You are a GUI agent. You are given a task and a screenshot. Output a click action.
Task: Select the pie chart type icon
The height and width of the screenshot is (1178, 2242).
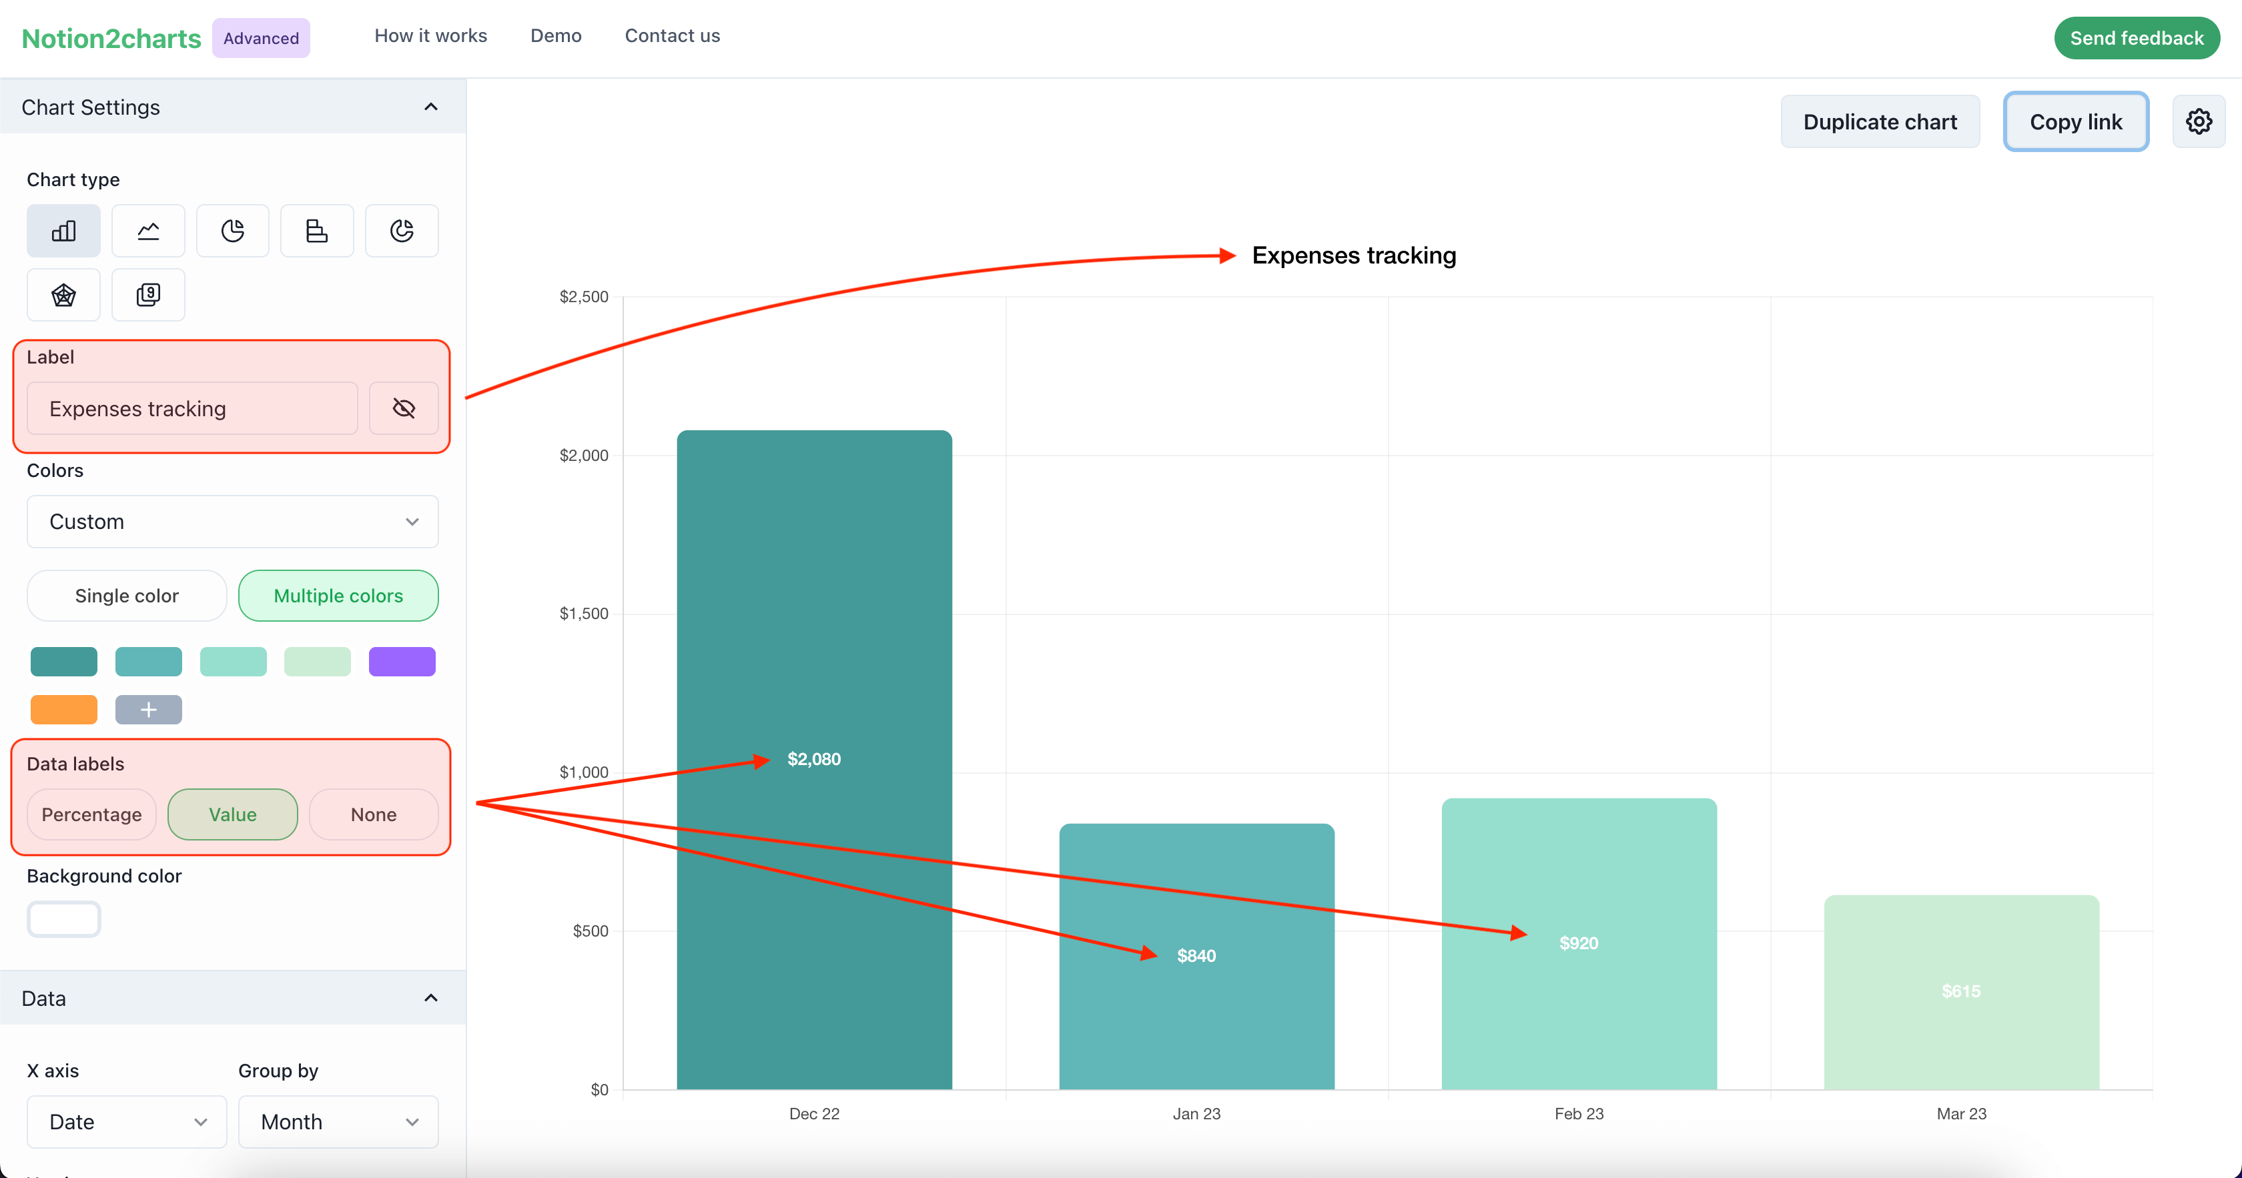pyautogui.click(x=232, y=229)
